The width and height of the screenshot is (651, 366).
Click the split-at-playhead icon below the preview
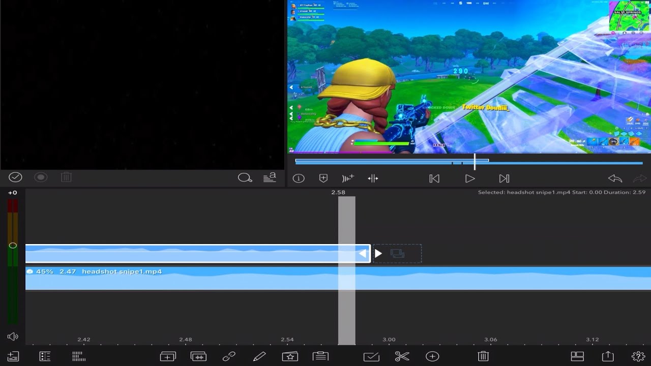[x=373, y=178]
